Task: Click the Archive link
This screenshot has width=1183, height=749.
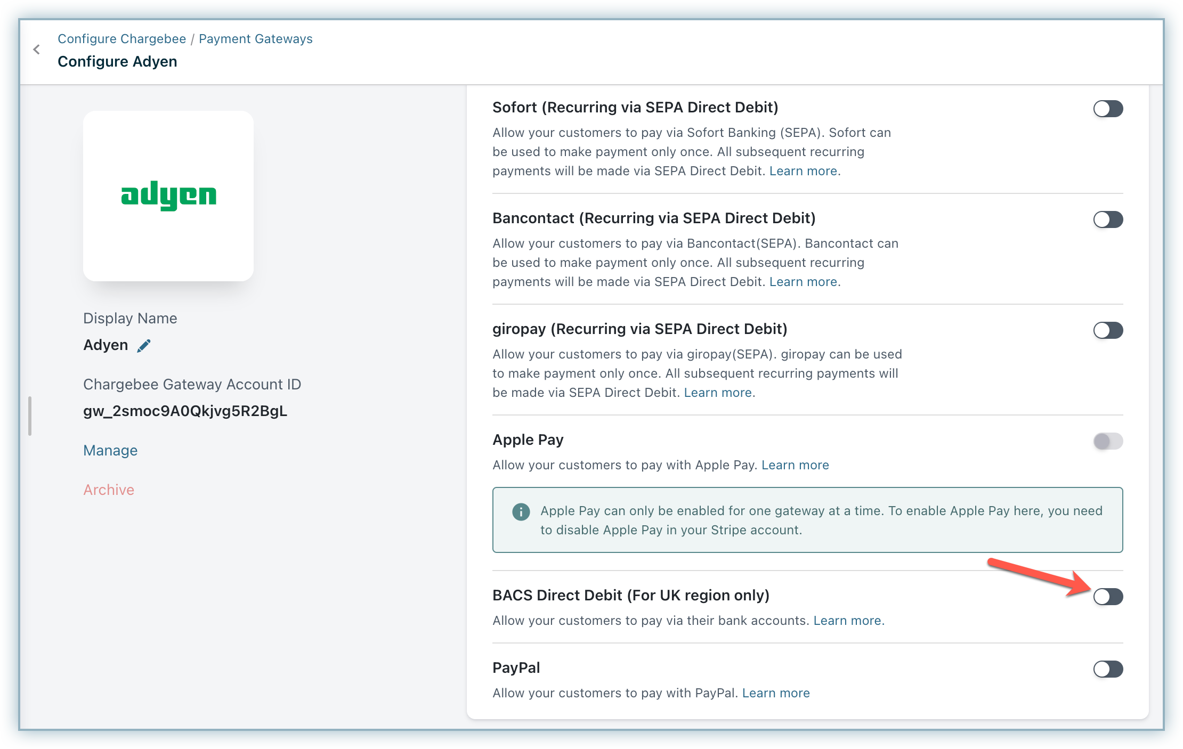Action: [x=109, y=490]
